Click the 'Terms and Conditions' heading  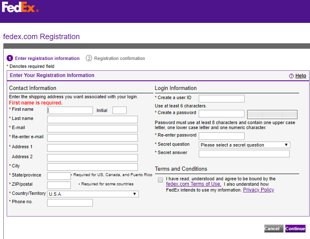coord(181,169)
